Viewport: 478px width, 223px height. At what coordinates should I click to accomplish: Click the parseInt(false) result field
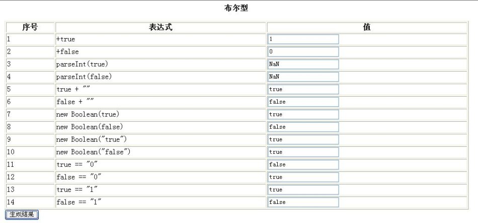[x=303, y=77]
